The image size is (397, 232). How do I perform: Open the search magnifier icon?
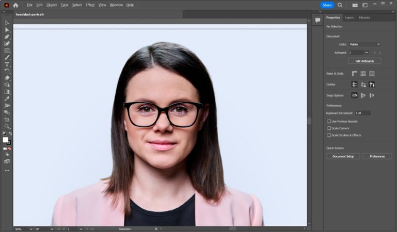(x=340, y=5)
